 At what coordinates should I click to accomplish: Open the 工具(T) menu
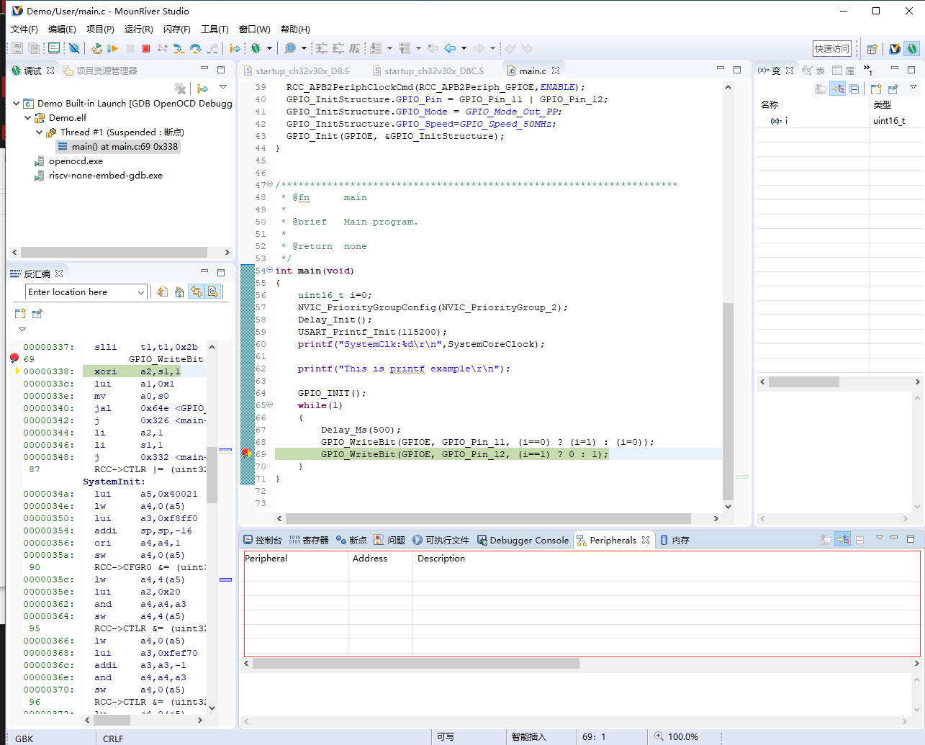pos(215,29)
